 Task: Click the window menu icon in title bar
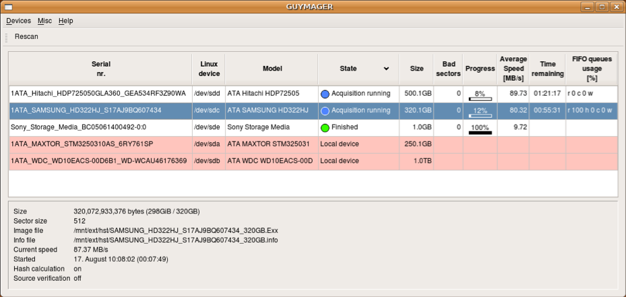coord(8,7)
